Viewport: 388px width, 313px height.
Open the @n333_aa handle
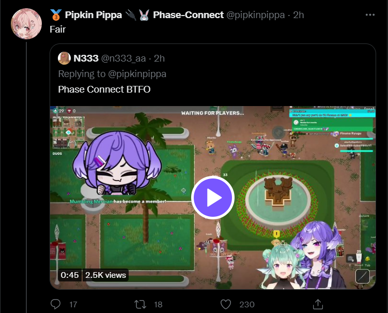click(123, 58)
